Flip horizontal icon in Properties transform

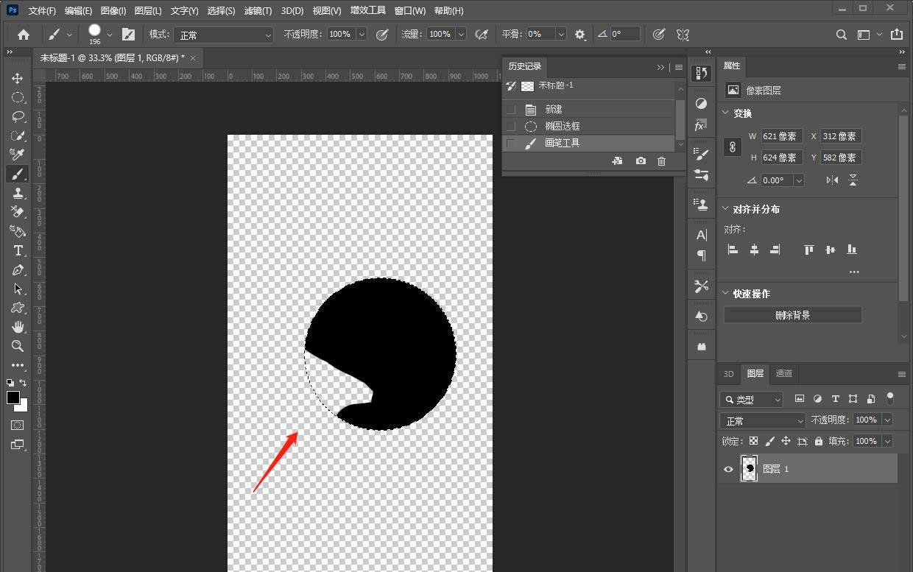point(832,180)
